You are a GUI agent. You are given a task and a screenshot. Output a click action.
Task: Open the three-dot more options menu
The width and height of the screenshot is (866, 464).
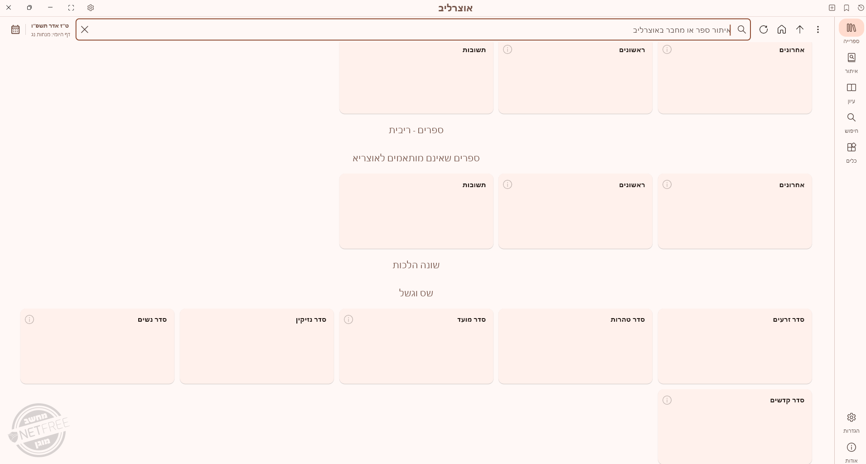(x=818, y=29)
